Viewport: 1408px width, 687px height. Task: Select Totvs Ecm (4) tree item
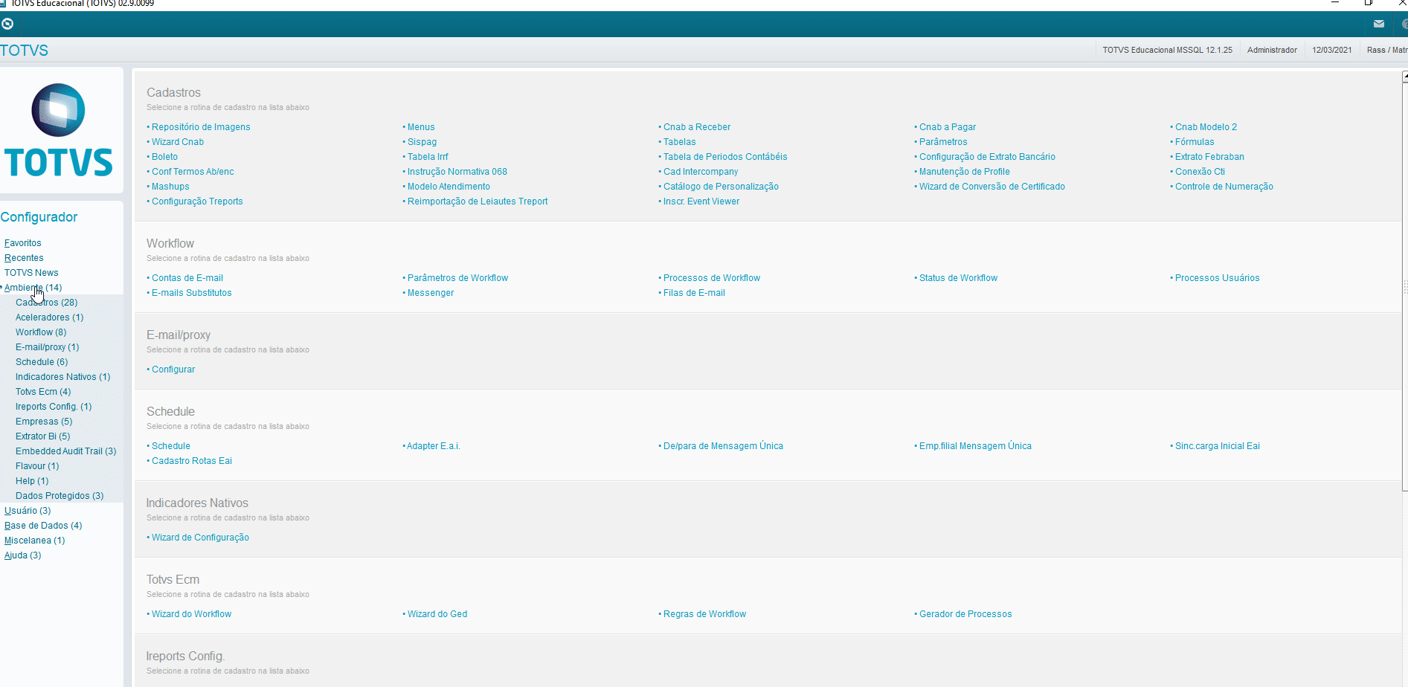(43, 392)
